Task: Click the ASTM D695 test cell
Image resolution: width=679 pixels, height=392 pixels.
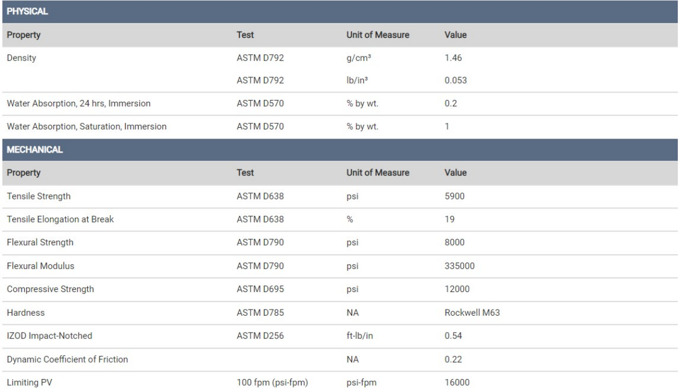Action: click(260, 289)
